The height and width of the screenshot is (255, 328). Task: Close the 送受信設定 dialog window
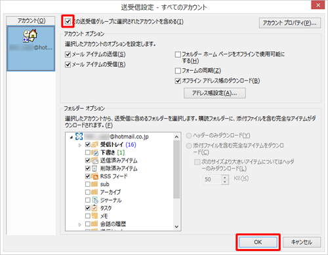click(x=318, y=5)
